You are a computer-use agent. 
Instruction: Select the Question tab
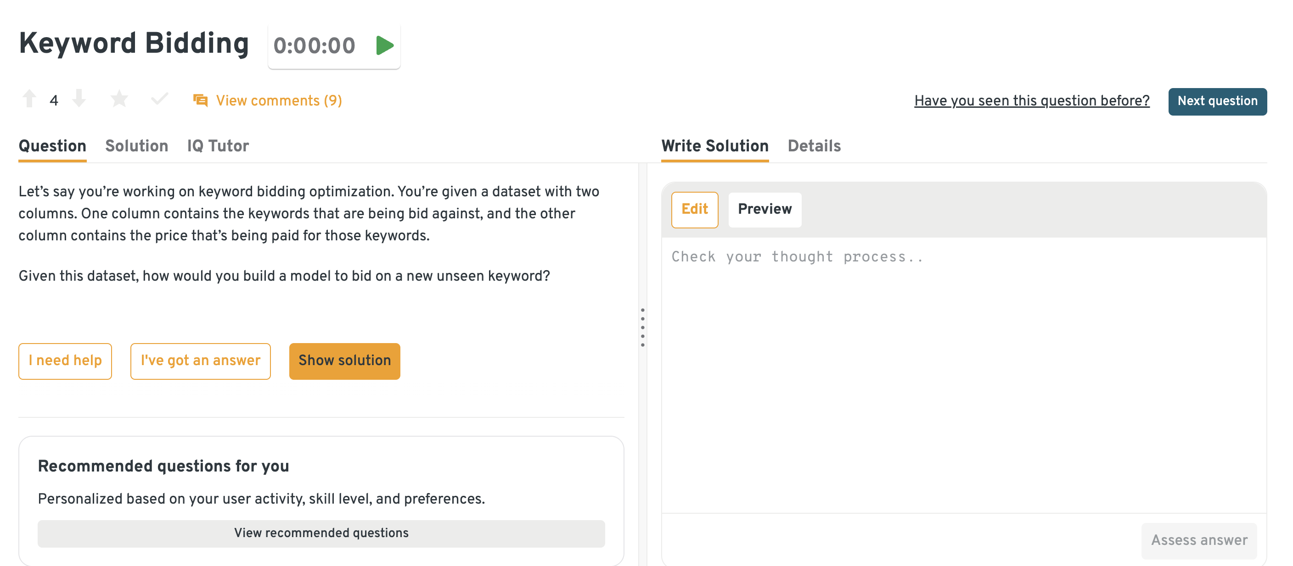52,146
